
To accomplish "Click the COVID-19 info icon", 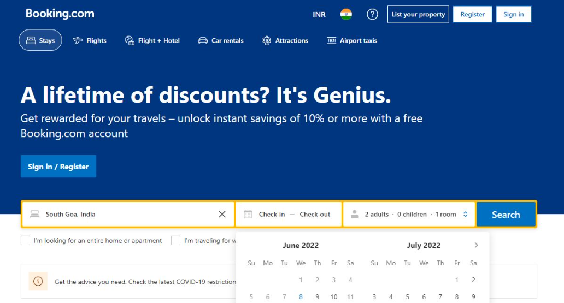I will 38,281.
